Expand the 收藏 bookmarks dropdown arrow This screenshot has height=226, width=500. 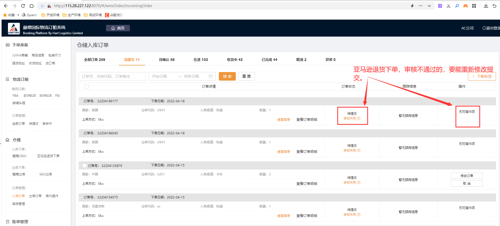pos(18,15)
